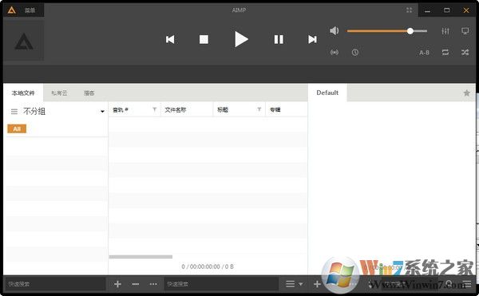Skip to the next track
The width and height of the screenshot is (479, 296).
[x=312, y=39]
